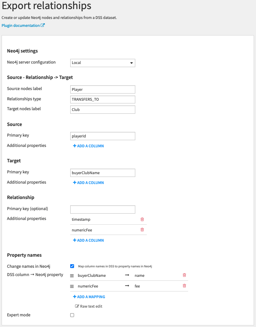The width and height of the screenshot is (256, 327).
Task: Click the Raw text edit pencil icon
Action: point(77,306)
